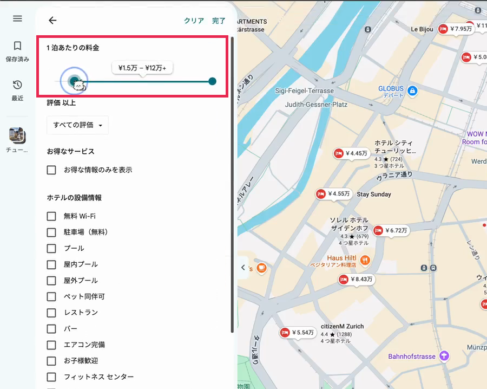Click the filter panel vertical scrollbar
Image resolution: width=487 pixels, height=389 pixels.
(232, 185)
